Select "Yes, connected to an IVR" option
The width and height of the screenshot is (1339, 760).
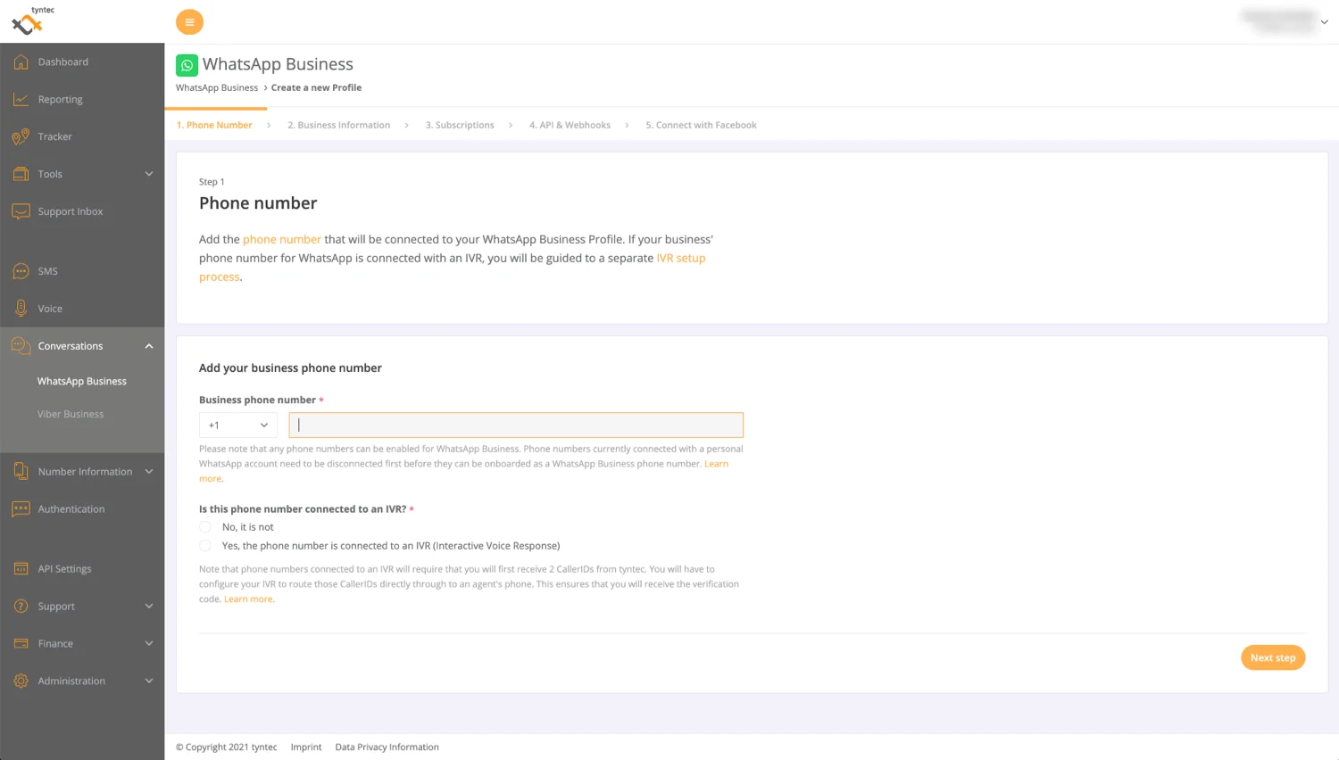205,546
